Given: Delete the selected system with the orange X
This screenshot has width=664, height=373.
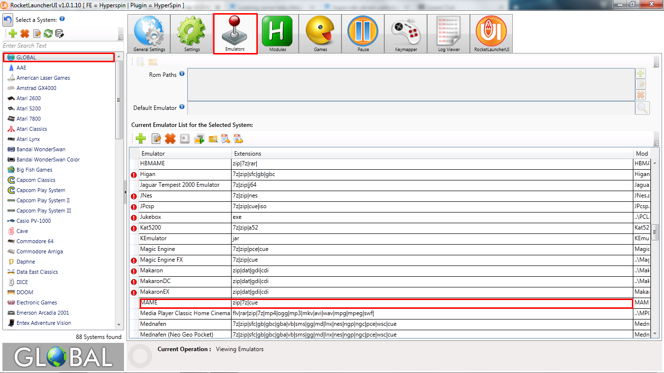Looking at the screenshot, I should pyautogui.click(x=25, y=34).
